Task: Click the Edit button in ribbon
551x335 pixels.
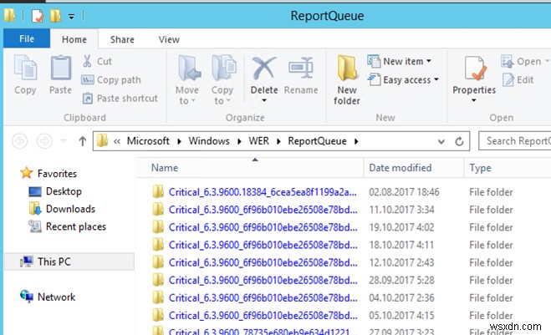Action: click(x=518, y=79)
